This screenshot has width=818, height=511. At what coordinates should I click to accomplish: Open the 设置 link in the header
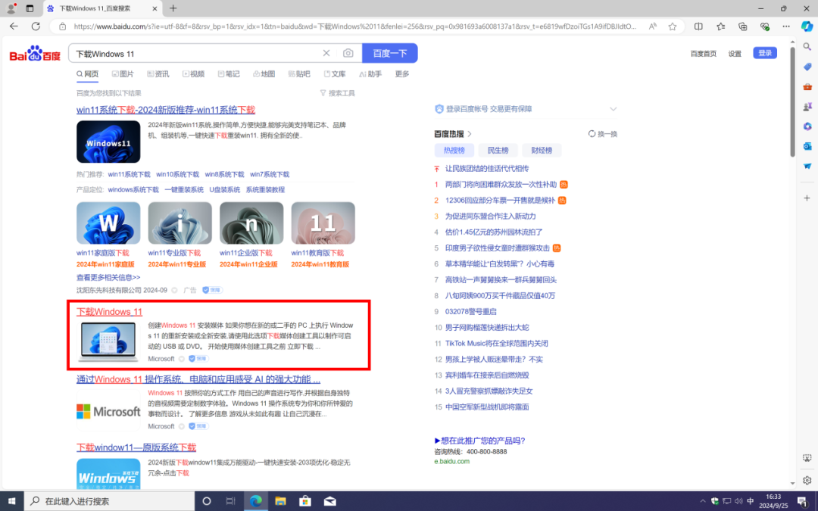pos(735,54)
